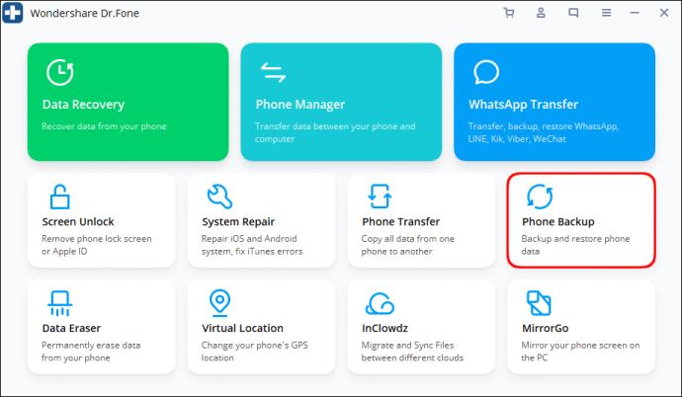The image size is (682, 397).
Task: Click the Phone Transfer icon
Action: pos(380,197)
